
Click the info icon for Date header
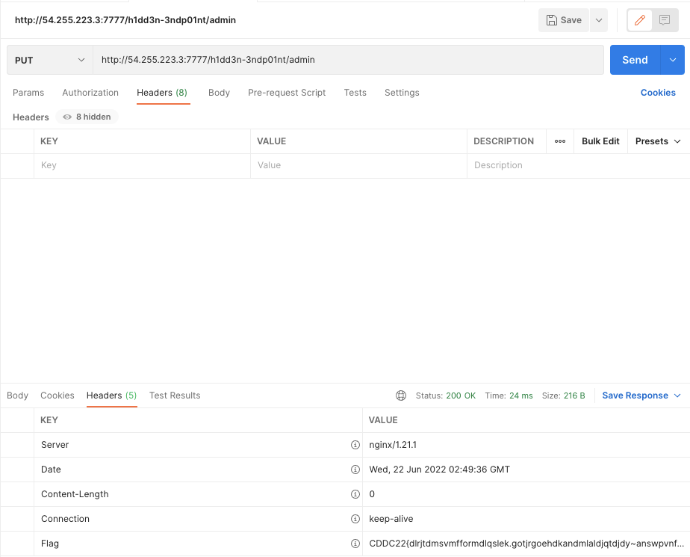(355, 470)
